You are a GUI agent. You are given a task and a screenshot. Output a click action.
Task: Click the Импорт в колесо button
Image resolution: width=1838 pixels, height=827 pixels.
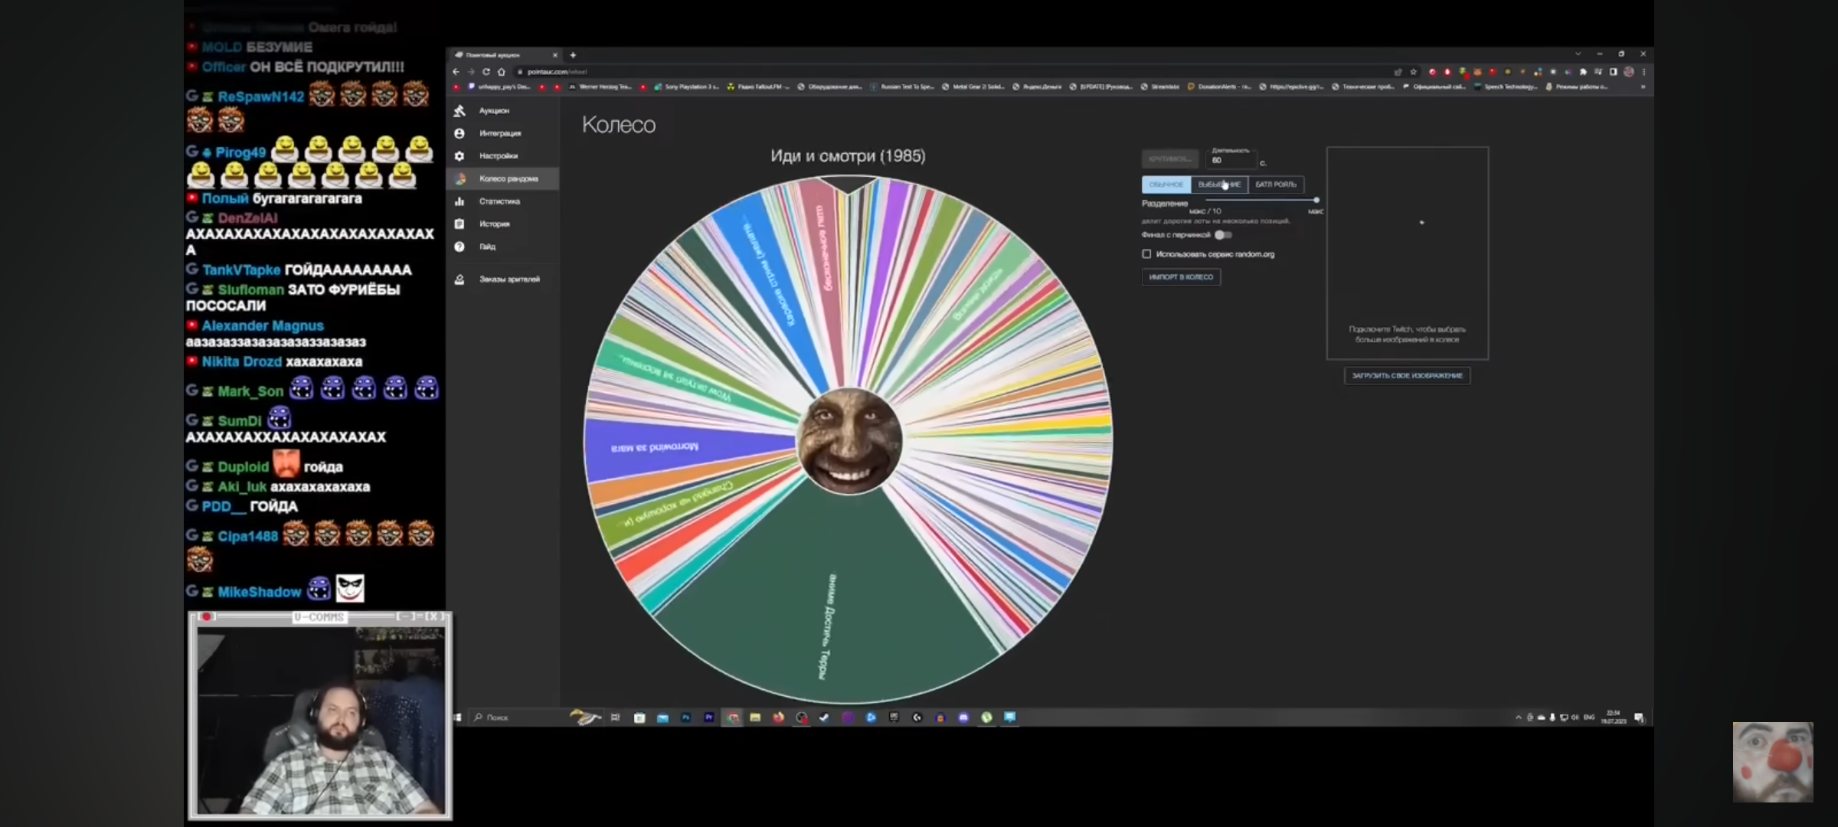point(1181,277)
